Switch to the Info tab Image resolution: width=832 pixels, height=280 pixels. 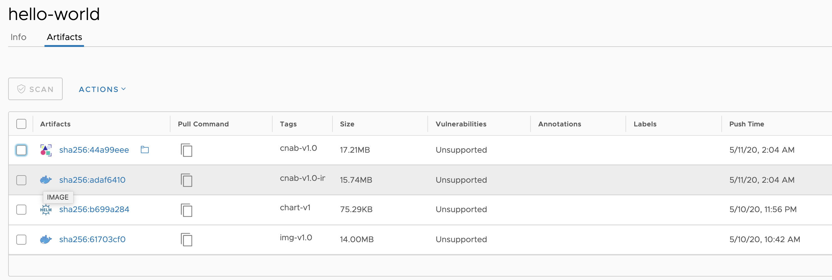pyautogui.click(x=18, y=37)
